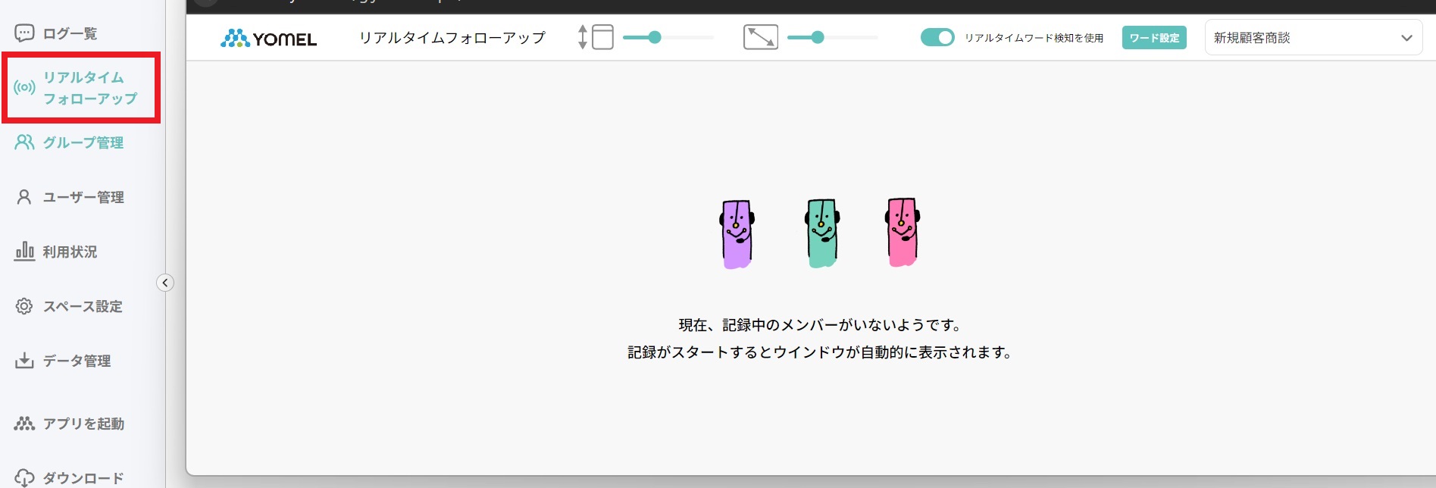This screenshot has height=488, width=1436.
Task: Click the green character illustration
Action: [821, 233]
